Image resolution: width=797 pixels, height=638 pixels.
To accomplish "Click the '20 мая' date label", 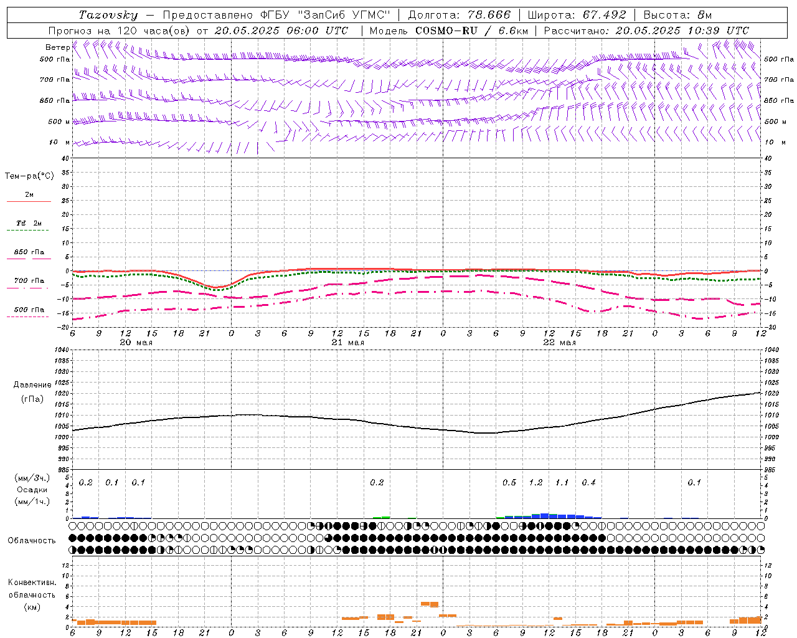I will (x=136, y=343).
